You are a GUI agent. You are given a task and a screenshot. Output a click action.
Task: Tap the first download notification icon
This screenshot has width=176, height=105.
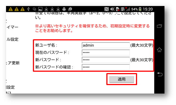[46, 9]
